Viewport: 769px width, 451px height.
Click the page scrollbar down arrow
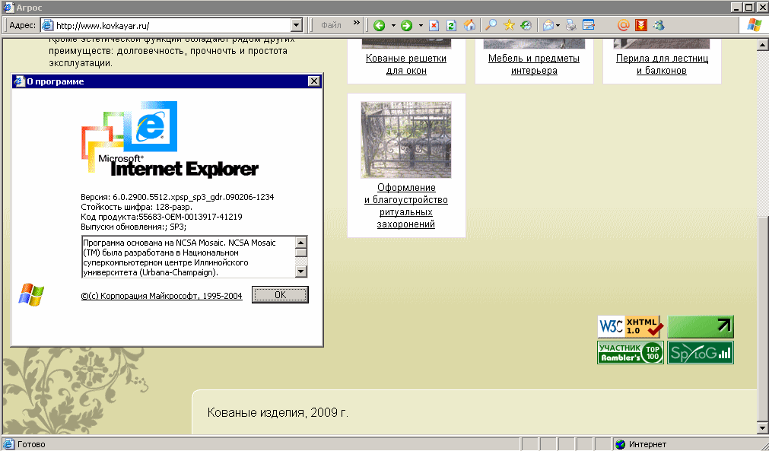tap(762, 428)
